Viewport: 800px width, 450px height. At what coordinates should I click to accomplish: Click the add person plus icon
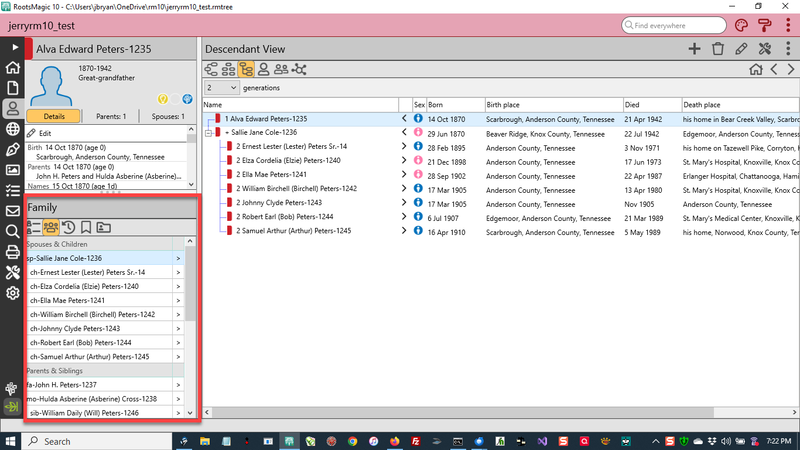point(694,49)
